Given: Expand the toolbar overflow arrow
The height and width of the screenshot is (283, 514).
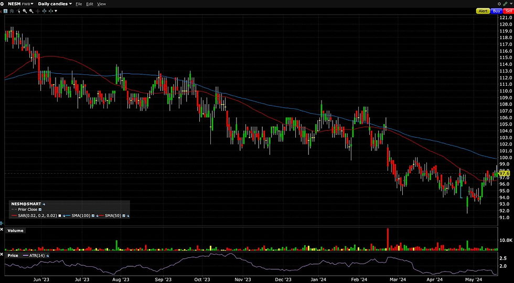Looking at the screenshot, I should tap(56, 11).
